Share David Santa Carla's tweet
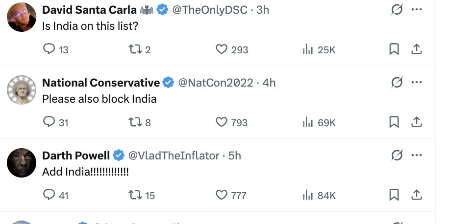 pyautogui.click(x=416, y=49)
